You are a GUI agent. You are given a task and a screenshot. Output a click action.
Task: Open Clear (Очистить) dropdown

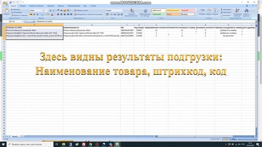(x=226, y=15)
